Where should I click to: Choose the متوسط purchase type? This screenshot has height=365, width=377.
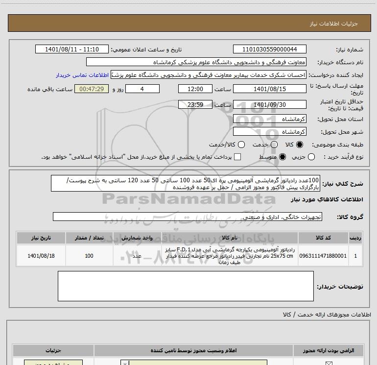tap(283, 157)
